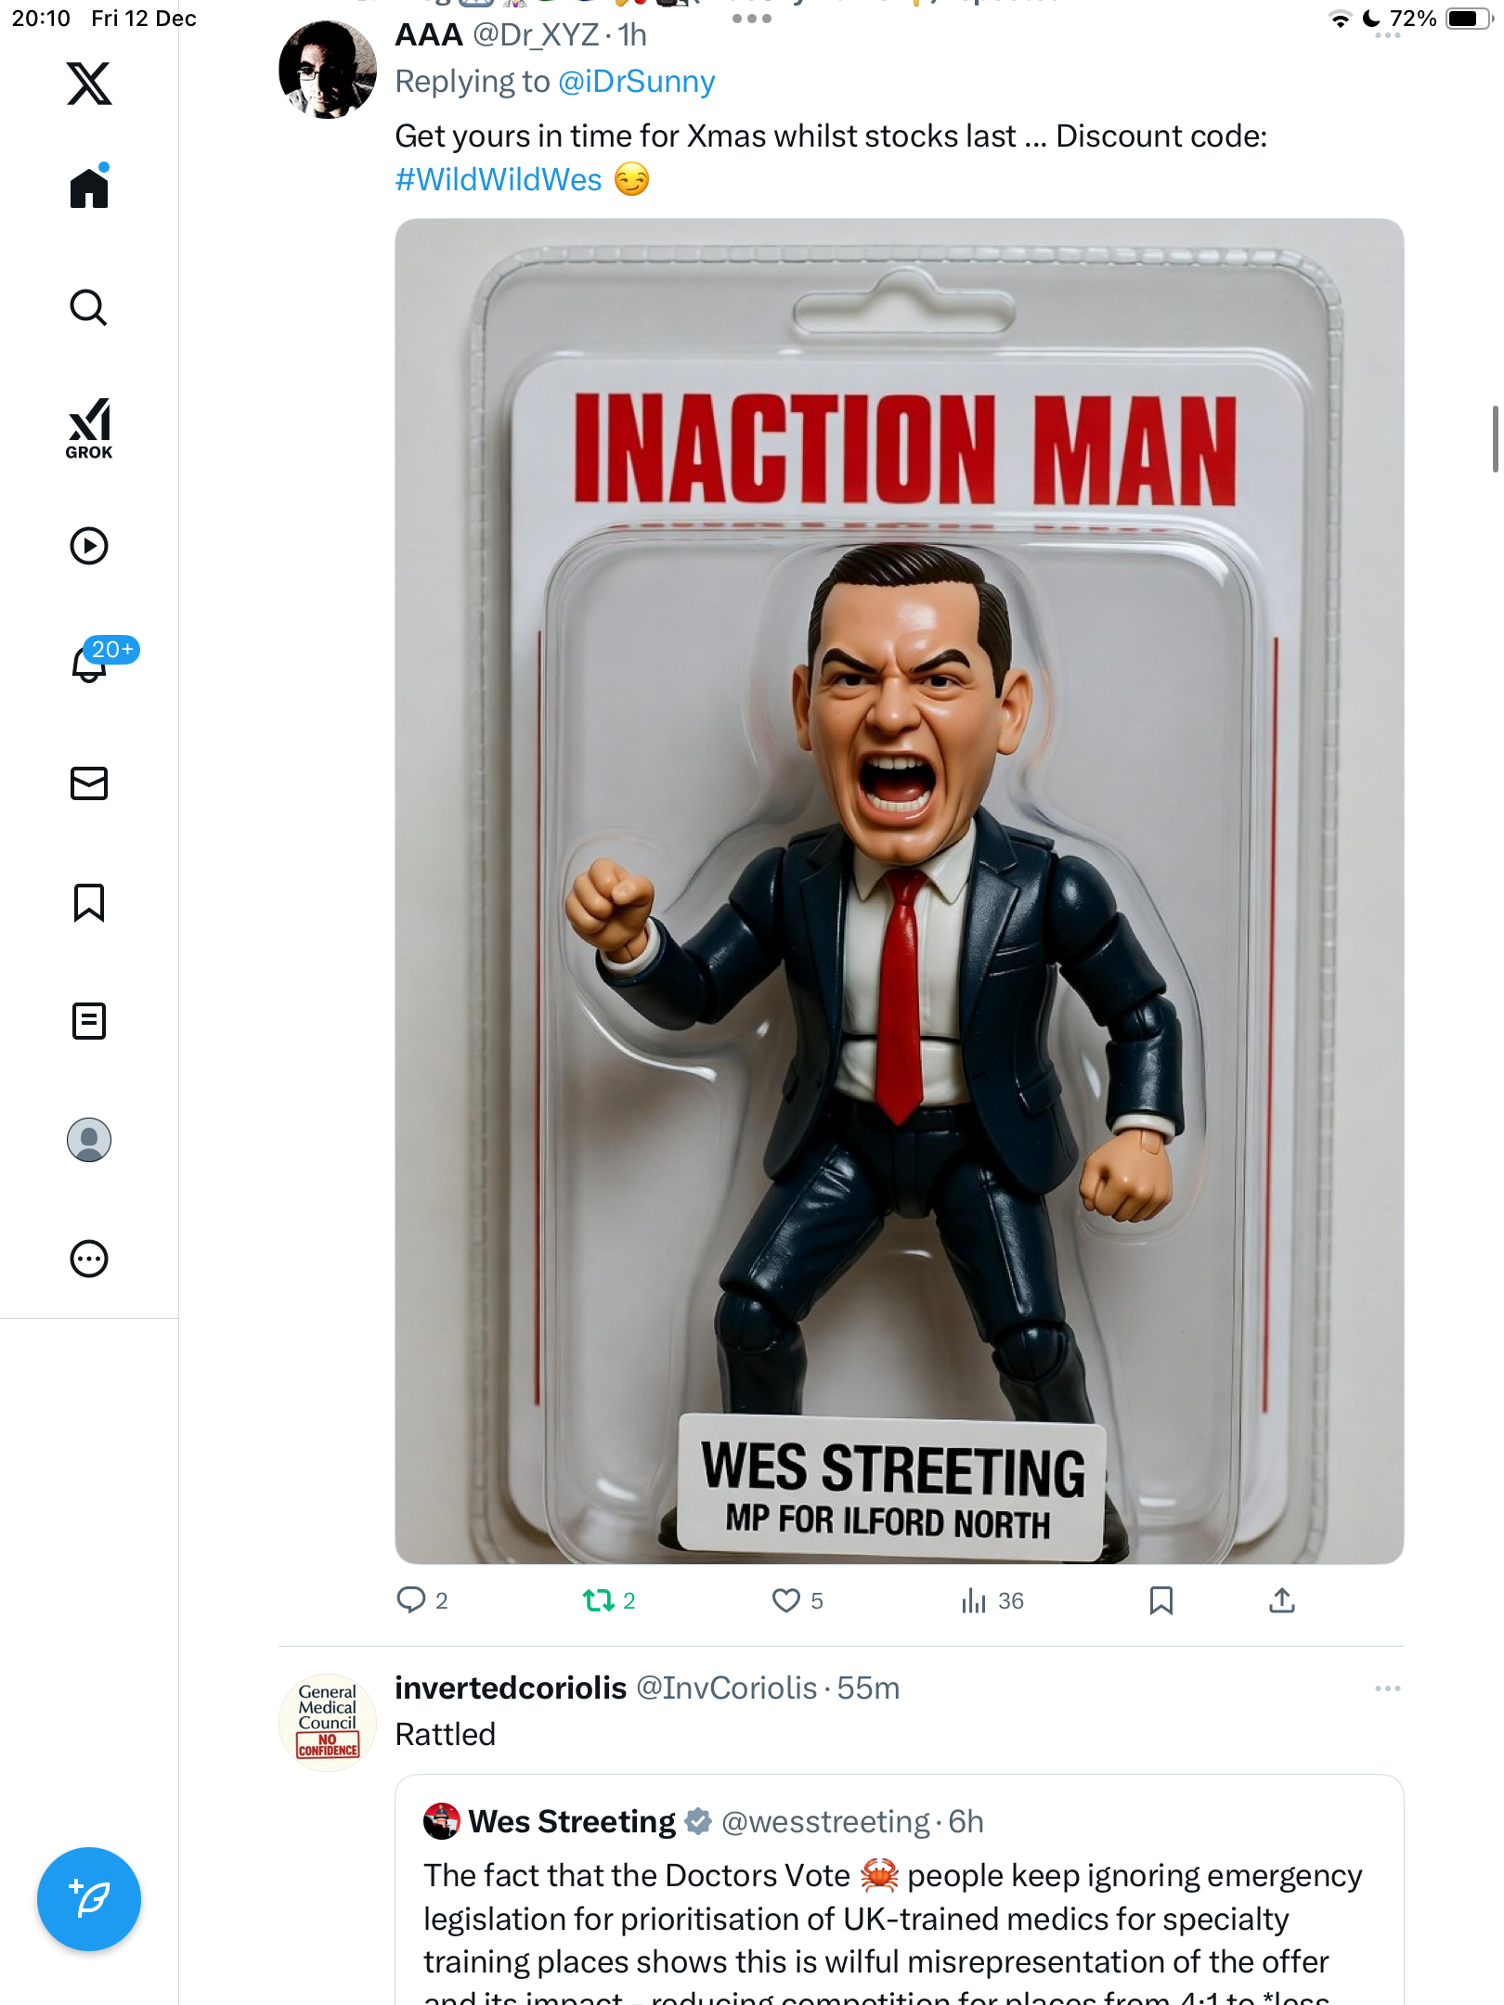Go to Home timeline icon

[89, 188]
